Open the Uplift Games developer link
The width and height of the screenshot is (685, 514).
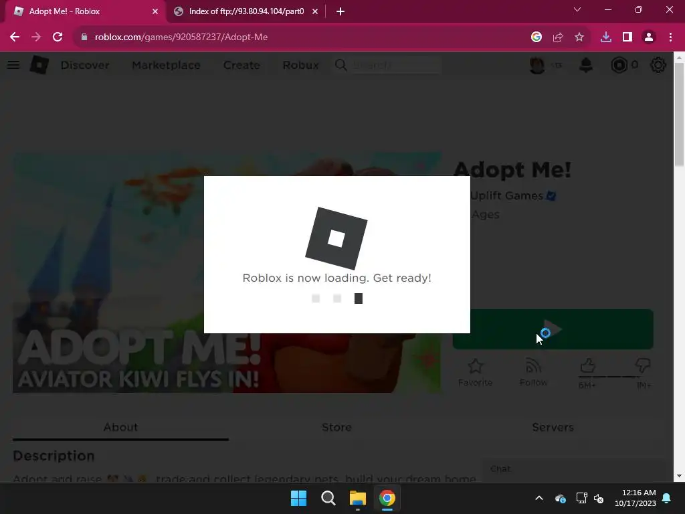pos(507,195)
